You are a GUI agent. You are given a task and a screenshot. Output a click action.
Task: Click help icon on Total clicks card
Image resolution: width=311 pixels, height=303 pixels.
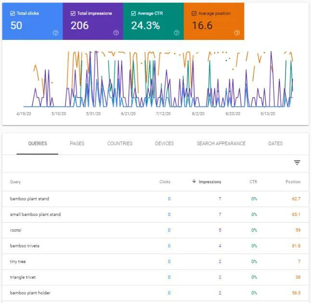56,33
